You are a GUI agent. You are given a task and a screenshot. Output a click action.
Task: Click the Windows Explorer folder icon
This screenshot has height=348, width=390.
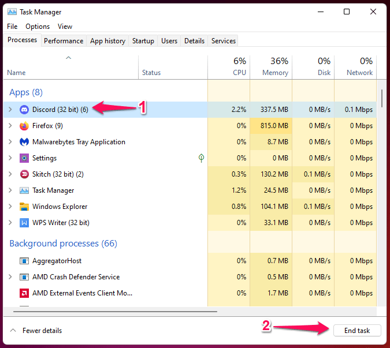coord(24,207)
